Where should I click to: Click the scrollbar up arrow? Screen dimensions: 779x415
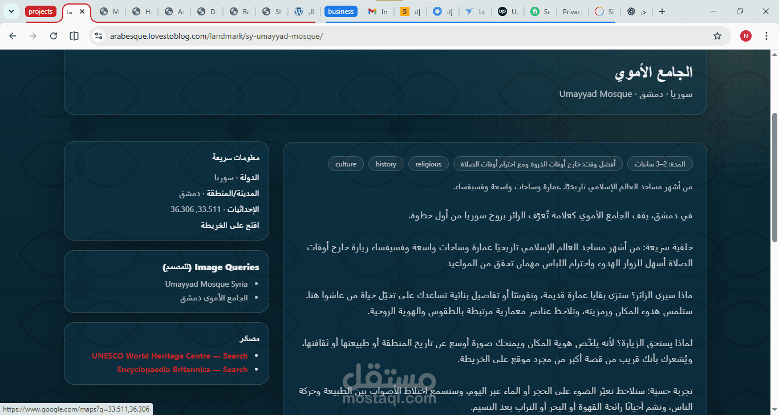point(774,54)
